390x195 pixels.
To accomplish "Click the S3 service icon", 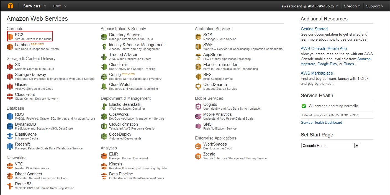I will click(x=10, y=67).
